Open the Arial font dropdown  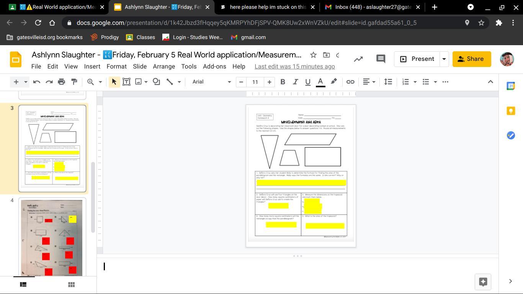[x=211, y=82]
